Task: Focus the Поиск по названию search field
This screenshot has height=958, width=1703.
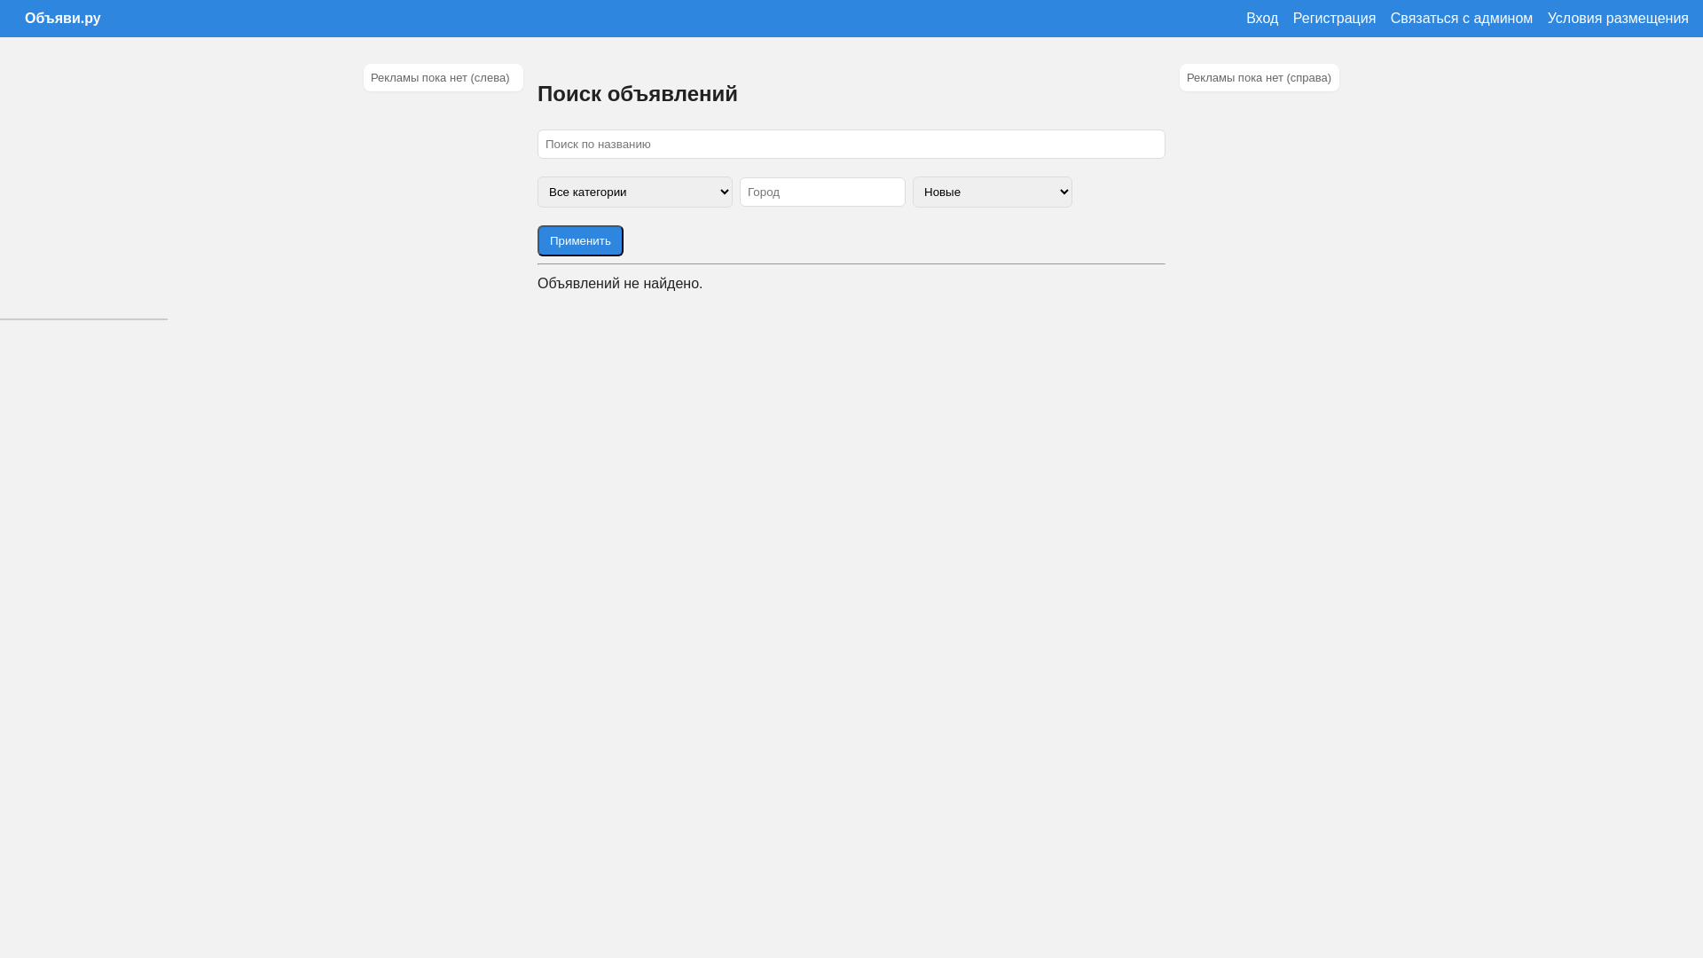Action: 851,145
